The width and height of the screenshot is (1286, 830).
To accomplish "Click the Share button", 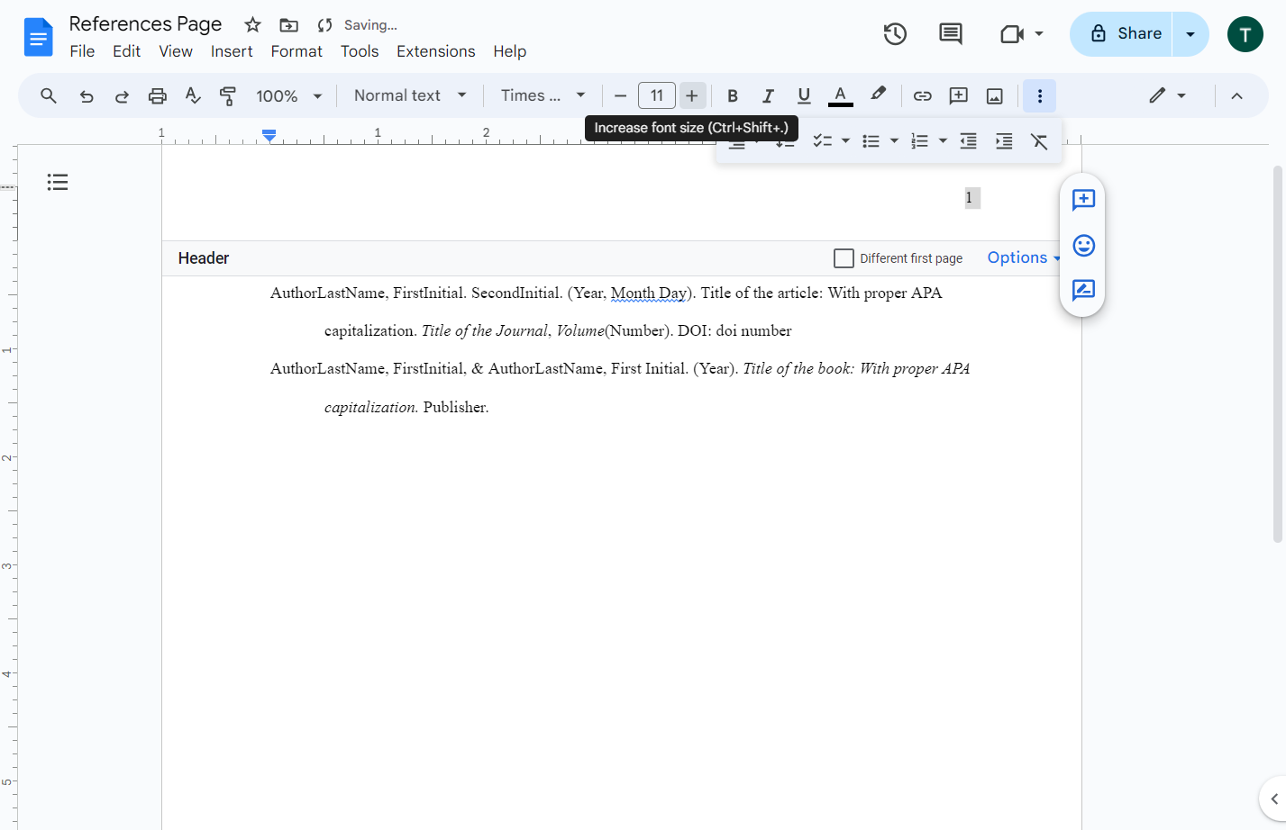I will (x=1122, y=34).
